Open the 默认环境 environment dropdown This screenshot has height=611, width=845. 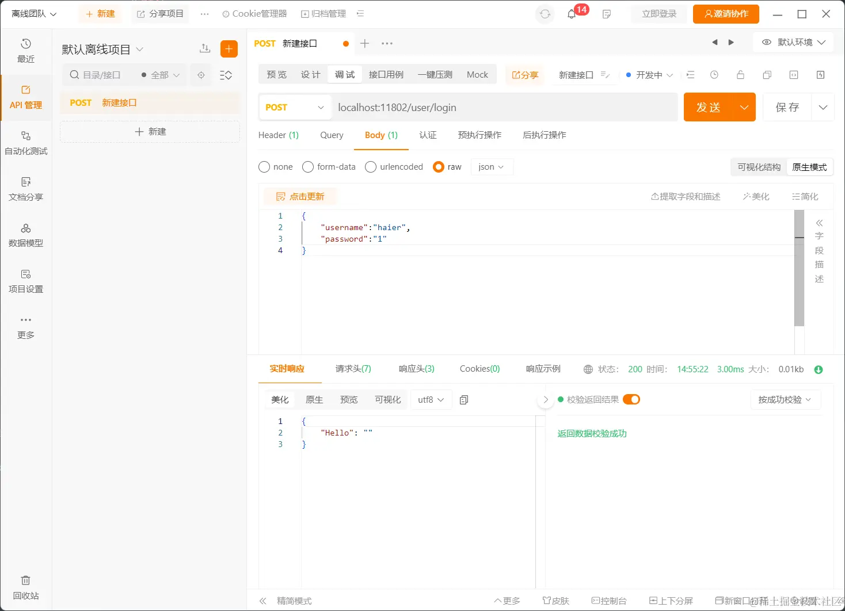point(793,42)
